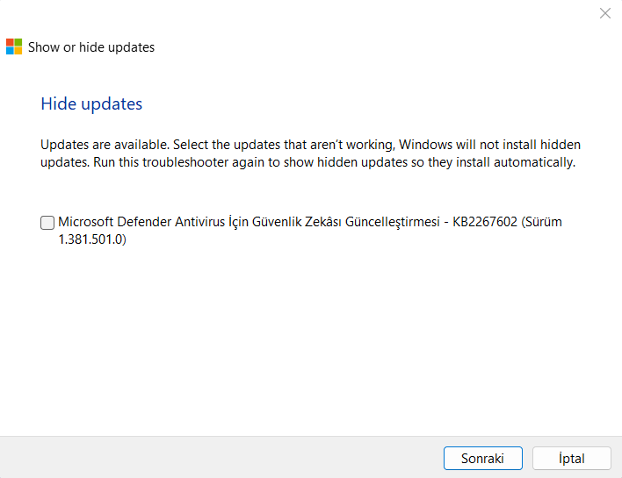Image resolution: width=622 pixels, height=478 pixels.
Task: Click the blank title bar area left of X
Action: pyautogui.click(x=351, y=13)
